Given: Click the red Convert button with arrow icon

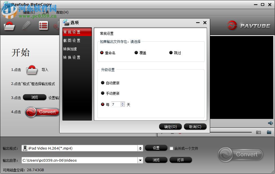Looking at the screenshot, I should (x=42, y=112).
